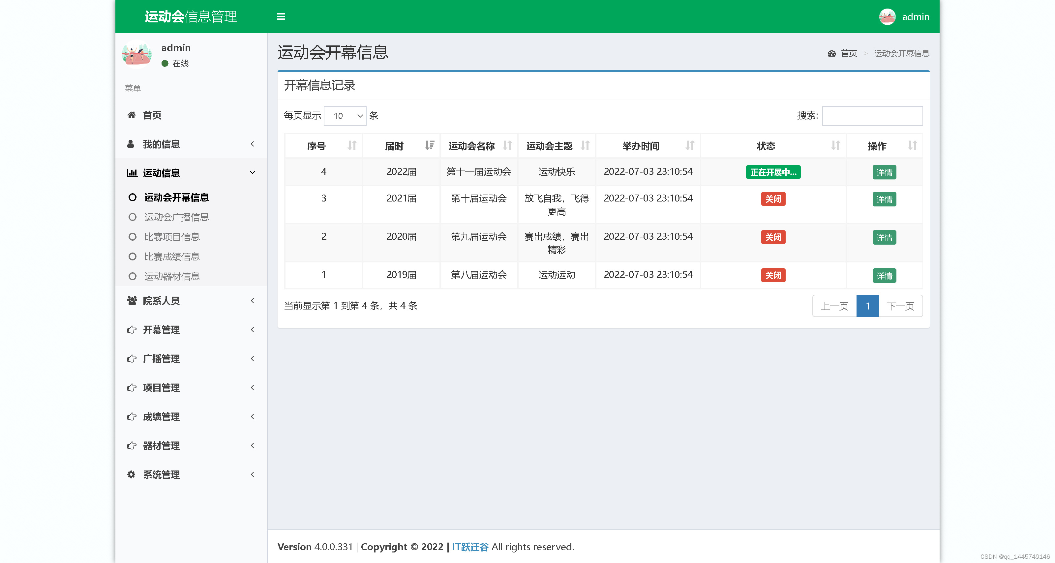Click 详情 for 第九届运动会
Viewport: 1055px width, 563px height.
tap(884, 237)
